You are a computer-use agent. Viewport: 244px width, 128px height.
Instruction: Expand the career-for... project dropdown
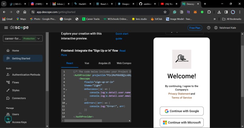pos(23,38)
